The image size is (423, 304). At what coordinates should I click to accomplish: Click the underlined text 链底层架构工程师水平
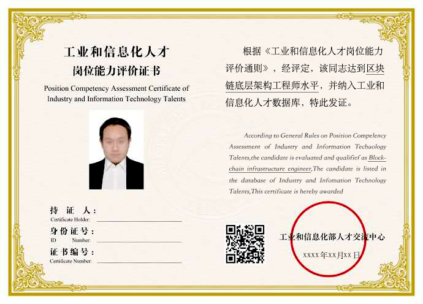[x=272, y=86]
